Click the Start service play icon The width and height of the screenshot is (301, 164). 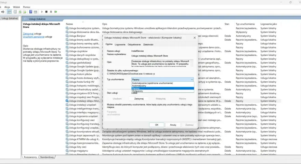(42, 12)
